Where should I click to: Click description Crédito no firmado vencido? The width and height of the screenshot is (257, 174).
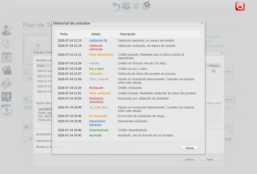click(x=142, y=63)
